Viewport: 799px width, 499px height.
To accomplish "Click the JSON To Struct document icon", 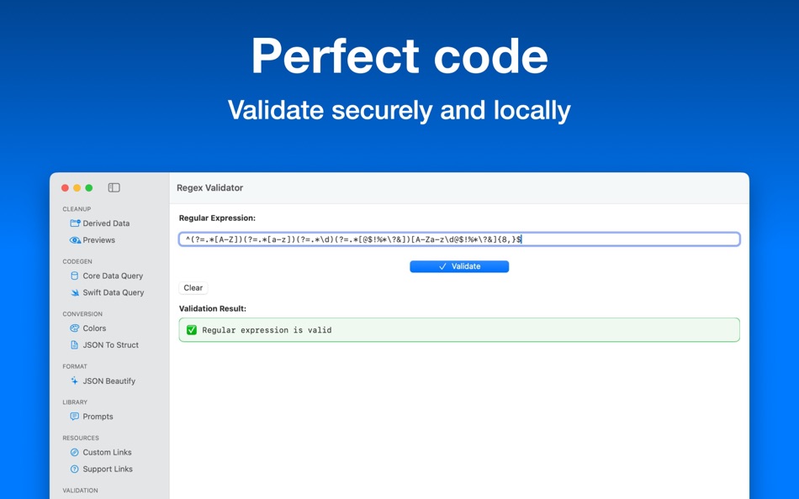I will (x=74, y=344).
